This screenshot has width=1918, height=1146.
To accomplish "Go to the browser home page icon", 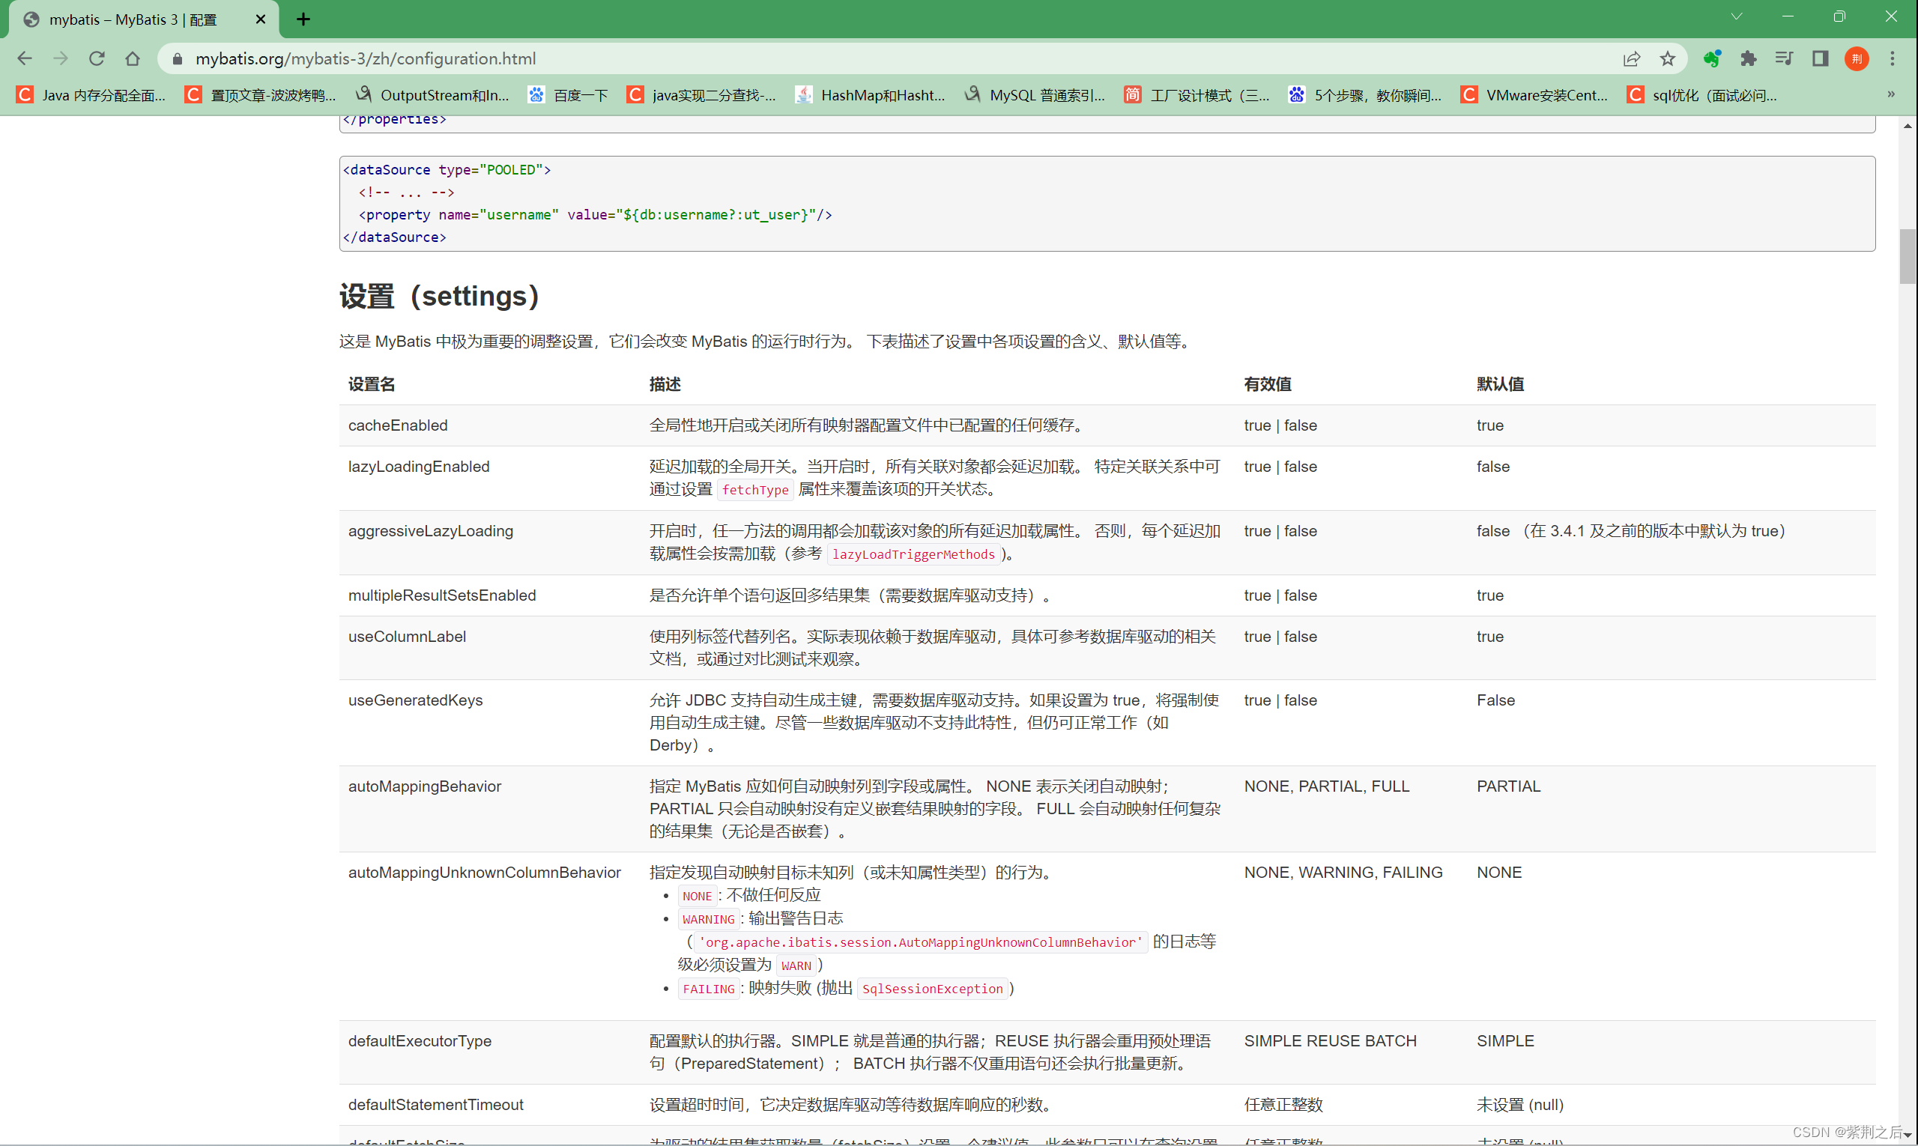I will [133, 58].
